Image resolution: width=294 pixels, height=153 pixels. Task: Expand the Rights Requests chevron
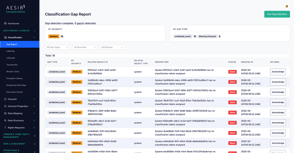point(34,128)
